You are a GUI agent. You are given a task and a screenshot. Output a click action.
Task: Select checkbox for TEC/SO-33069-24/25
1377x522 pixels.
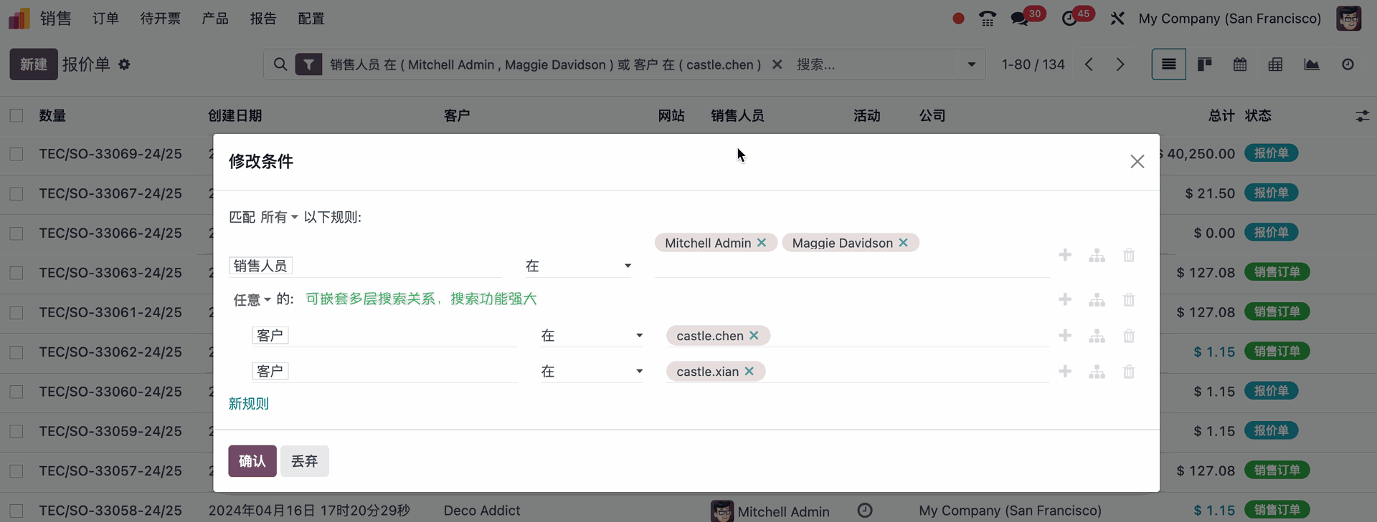[x=16, y=154]
